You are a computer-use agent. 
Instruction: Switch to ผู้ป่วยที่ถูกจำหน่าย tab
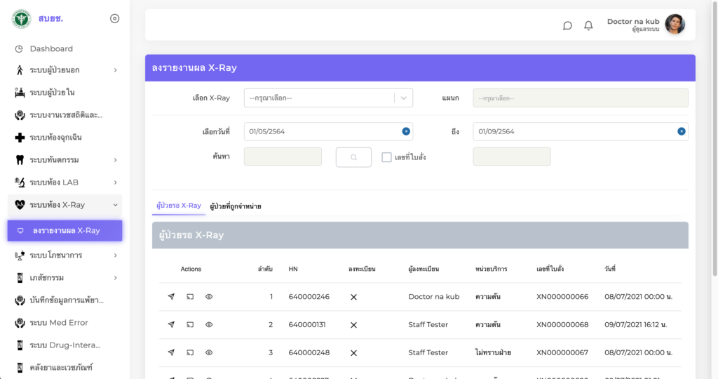tap(235, 206)
